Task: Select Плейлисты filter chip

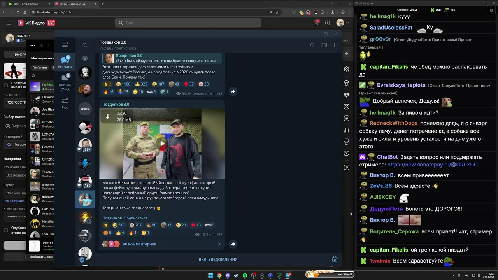Action: pos(39,68)
